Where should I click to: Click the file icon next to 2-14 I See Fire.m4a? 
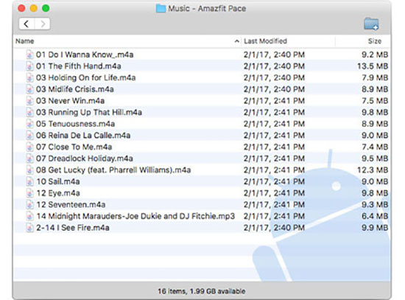(x=29, y=228)
